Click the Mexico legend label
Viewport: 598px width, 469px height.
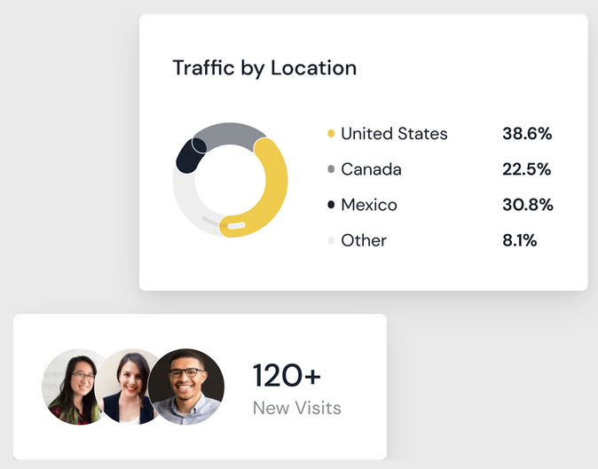(x=369, y=205)
